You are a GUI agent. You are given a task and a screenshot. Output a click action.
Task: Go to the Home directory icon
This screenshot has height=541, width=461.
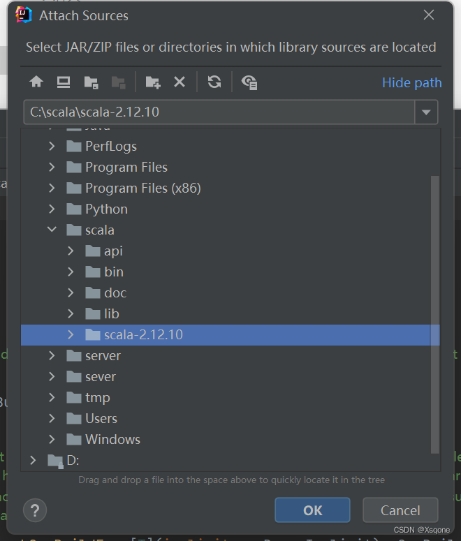36,82
